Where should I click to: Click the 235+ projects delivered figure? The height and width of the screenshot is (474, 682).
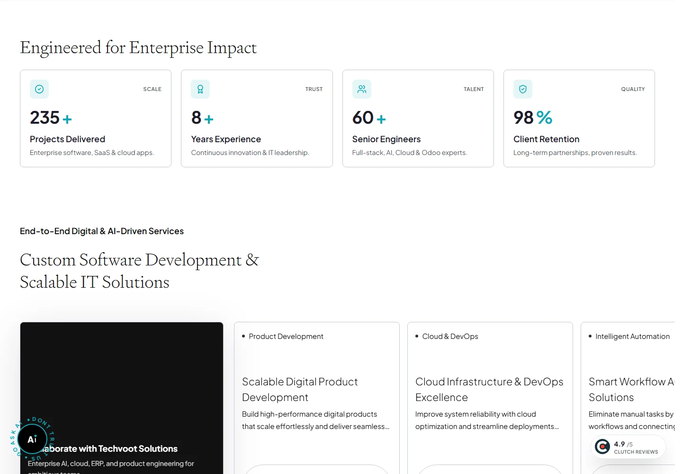(x=51, y=118)
